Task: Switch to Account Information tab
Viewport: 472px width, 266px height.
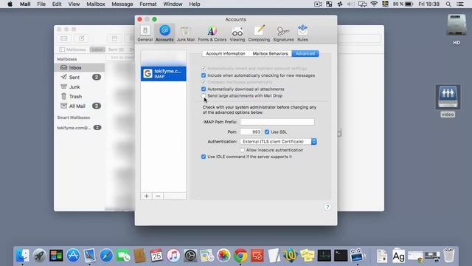Action: pyautogui.click(x=226, y=53)
